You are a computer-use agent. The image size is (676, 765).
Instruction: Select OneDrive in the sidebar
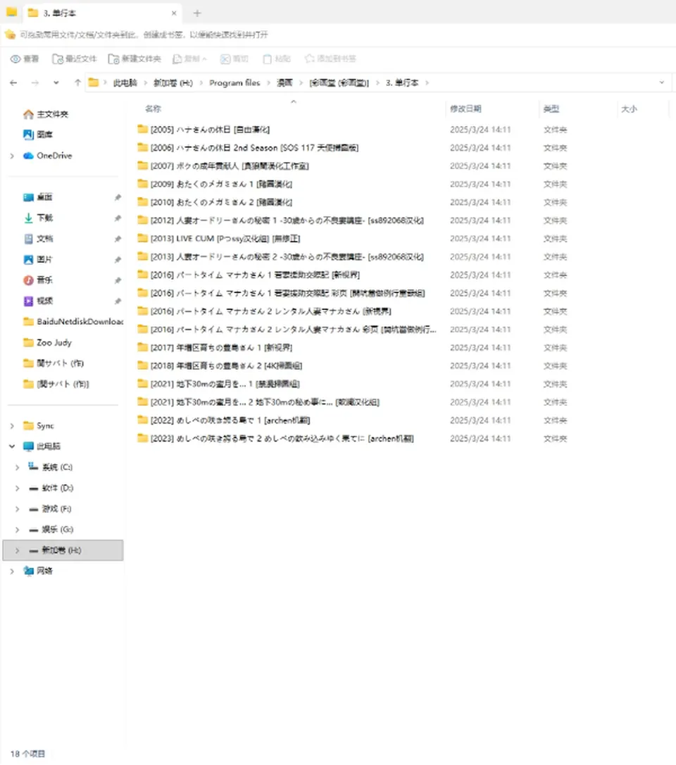[48, 156]
